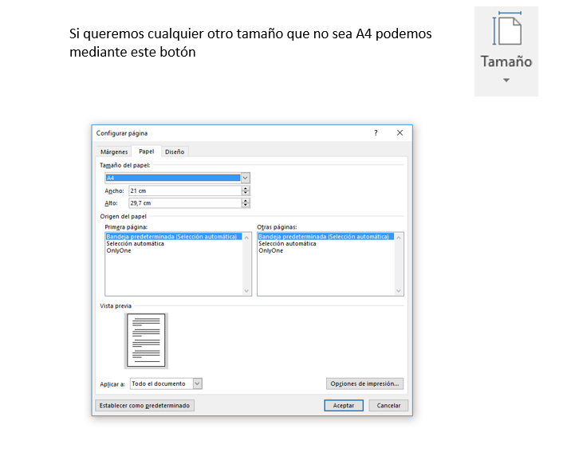Image resolution: width=567 pixels, height=476 pixels.
Task: Click Opciones de impresión button
Action: [x=364, y=384]
